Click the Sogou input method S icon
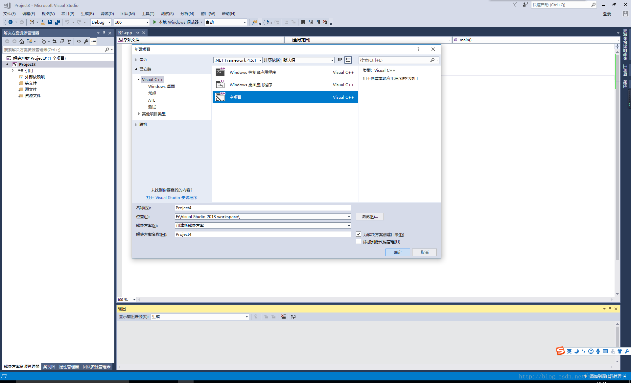The height and width of the screenshot is (383, 631). pos(560,351)
